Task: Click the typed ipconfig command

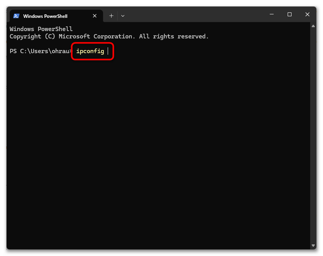Action: click(x=90, y=51)
